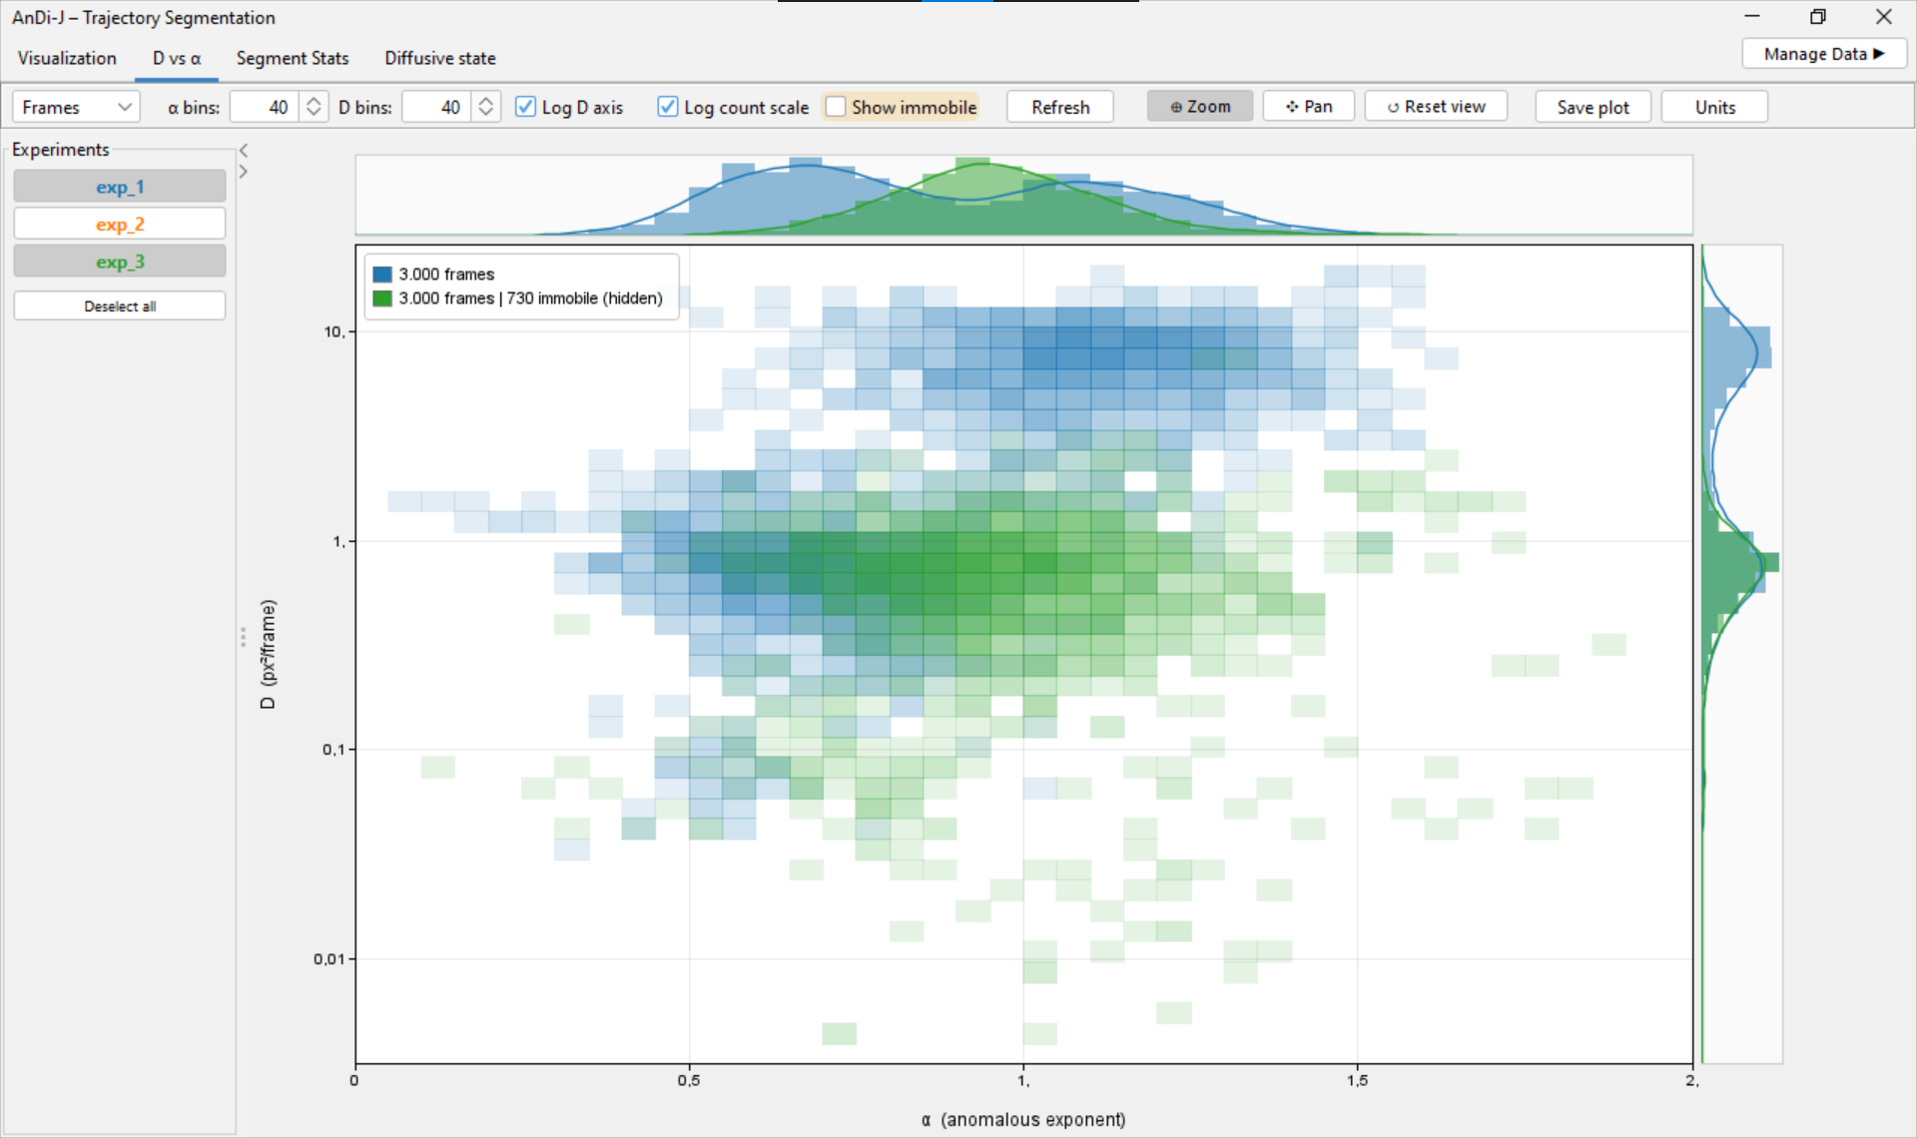This screenshot has height=1138, width=1917.
Task: Click the α bins input field
Action: [x=265, y=107]
